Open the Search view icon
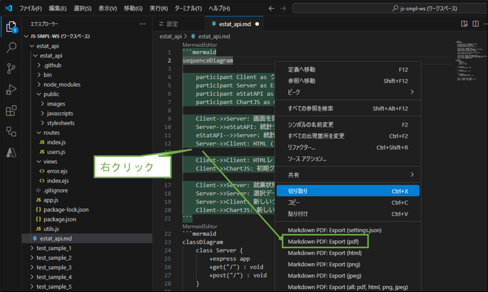This screenshot has width=488, height=292. point(11,48)
